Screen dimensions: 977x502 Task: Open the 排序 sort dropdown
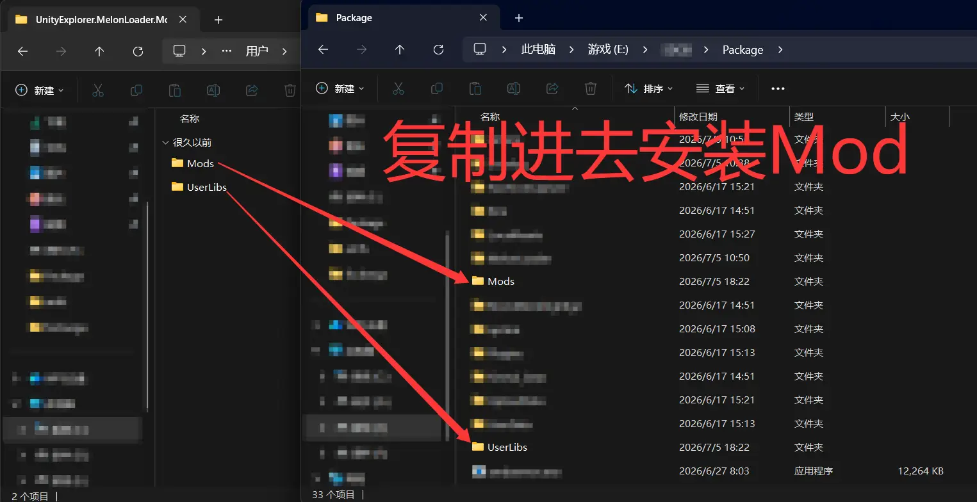(649, 88)
